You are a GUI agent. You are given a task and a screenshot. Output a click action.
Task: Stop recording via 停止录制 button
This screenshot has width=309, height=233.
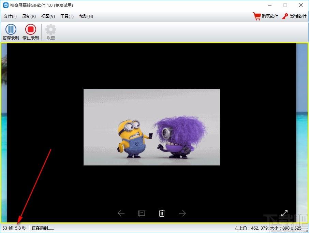click(x=31, y=32)
